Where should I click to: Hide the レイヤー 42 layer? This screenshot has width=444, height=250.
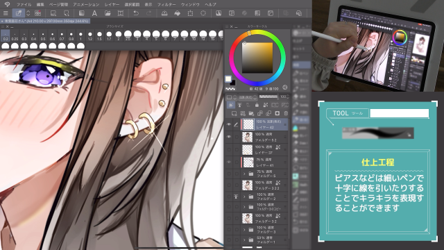(x=229, y=124)
